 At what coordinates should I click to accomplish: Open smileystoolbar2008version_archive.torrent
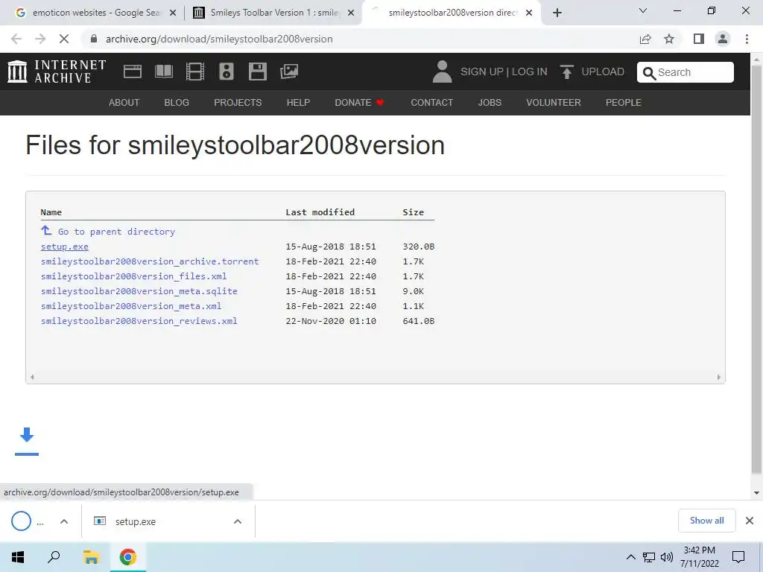150,261
